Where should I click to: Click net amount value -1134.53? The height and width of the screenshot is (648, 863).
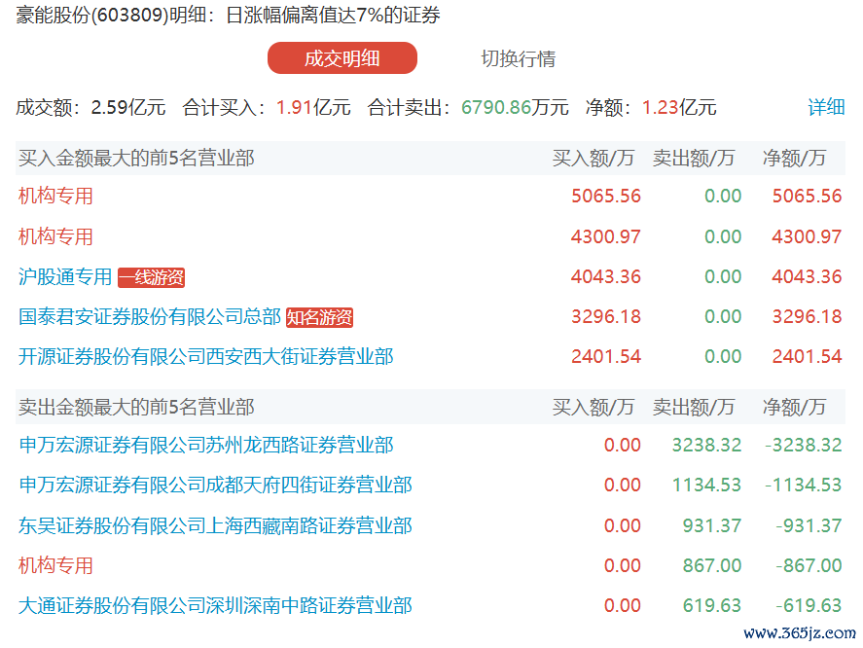point(804,486)
